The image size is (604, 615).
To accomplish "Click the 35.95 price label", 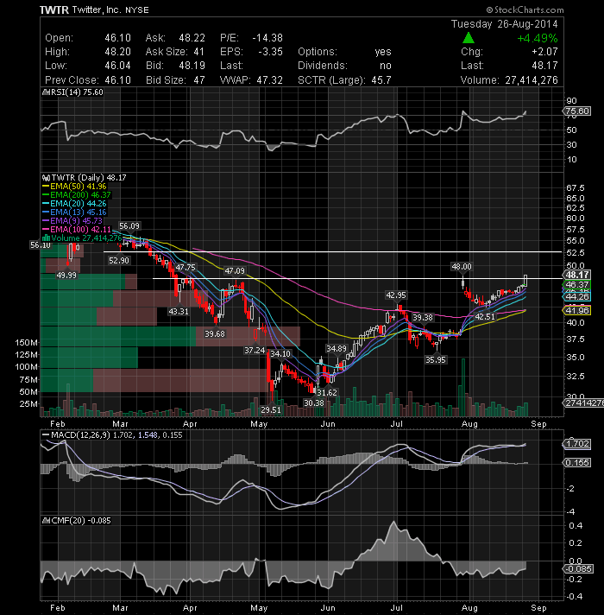I will [436, 359].
